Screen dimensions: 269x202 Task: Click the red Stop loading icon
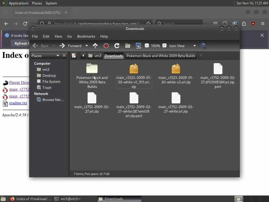click(x=106, y=46)
